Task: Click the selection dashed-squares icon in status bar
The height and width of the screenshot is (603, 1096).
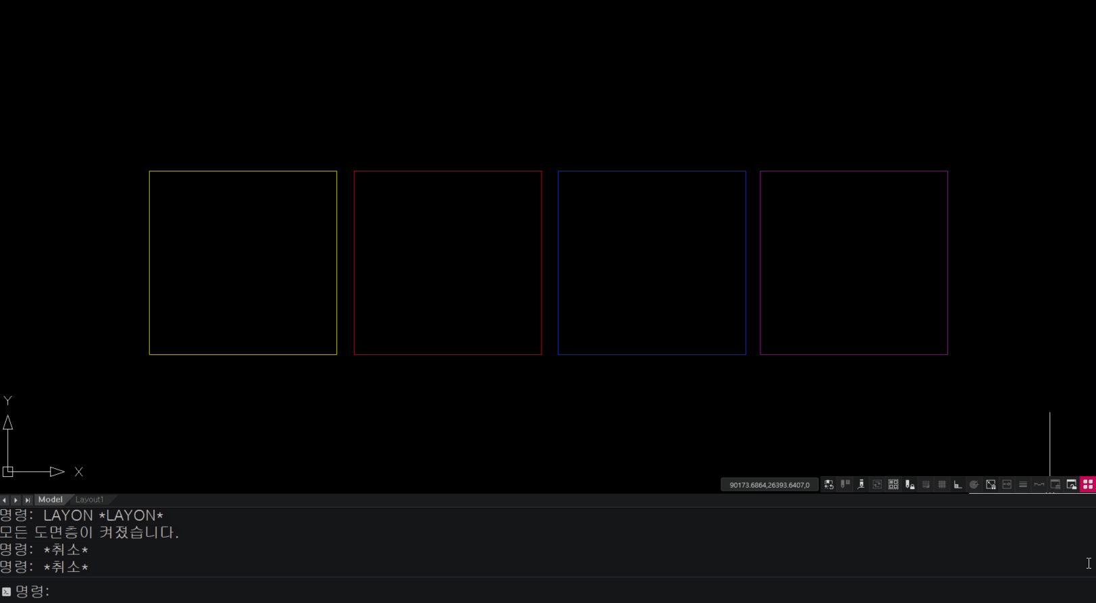Action: click(x=893, y=484)
